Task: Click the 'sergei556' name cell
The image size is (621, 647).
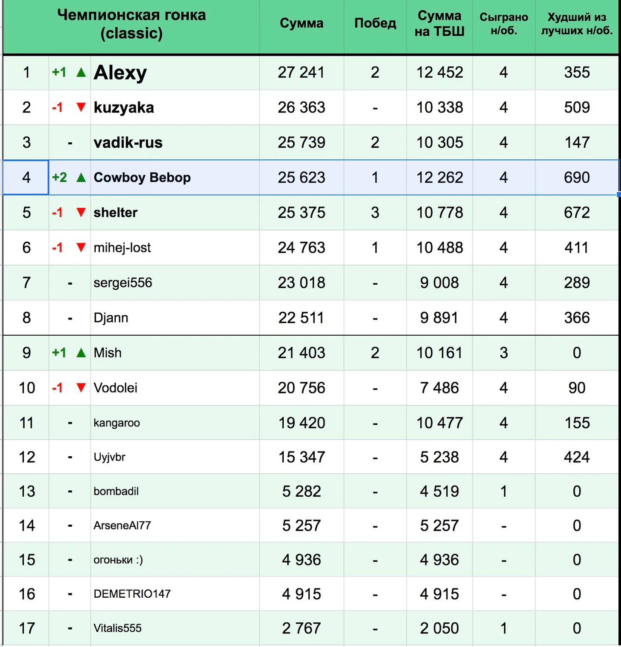Action: tap(123, 283)
